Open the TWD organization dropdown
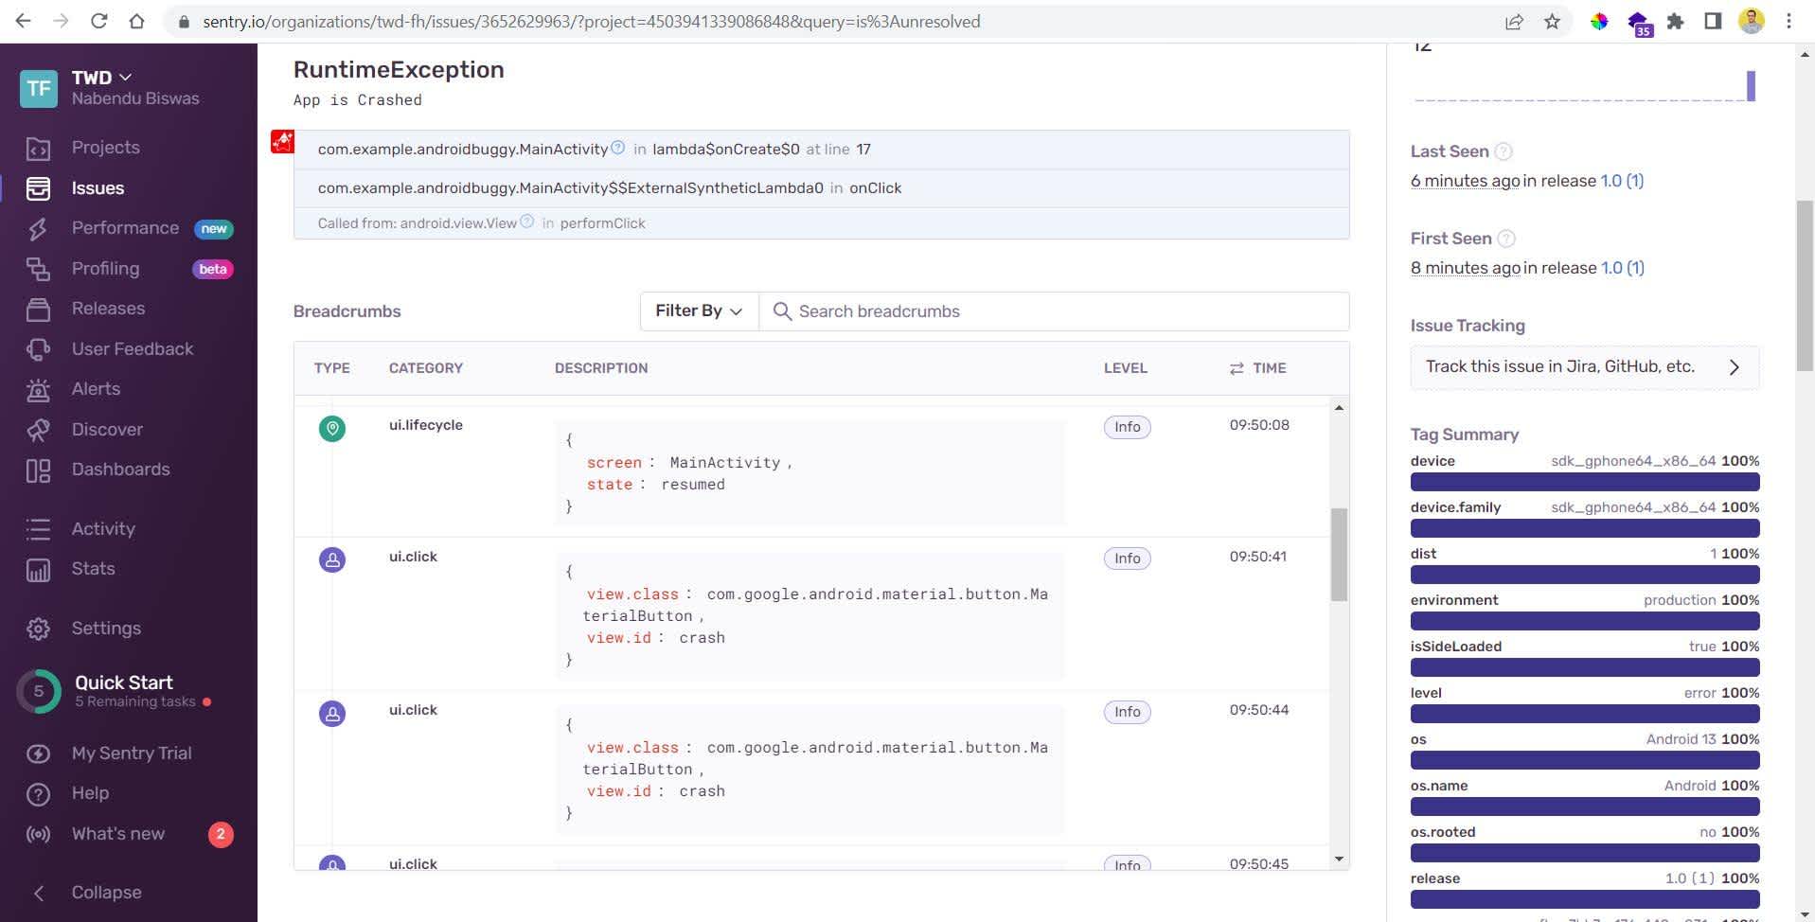The image size is (1815, 922). (x=101, y=78)
